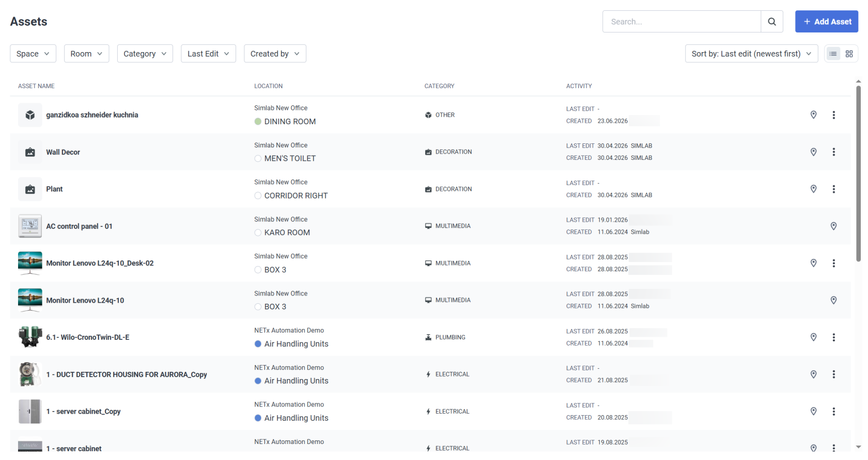Open the 1 - server cabinet_Copy asset
Image resolution: width=868 pixels, height=460 pixels.
pos(83,412)
